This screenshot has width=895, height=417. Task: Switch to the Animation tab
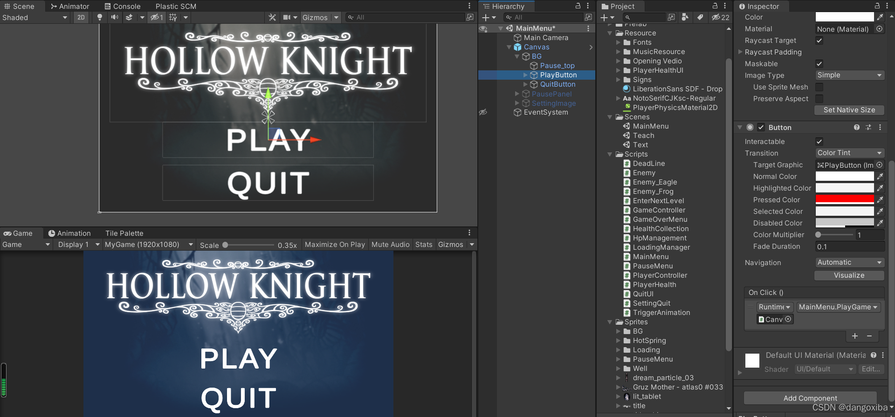click(69, 233)
